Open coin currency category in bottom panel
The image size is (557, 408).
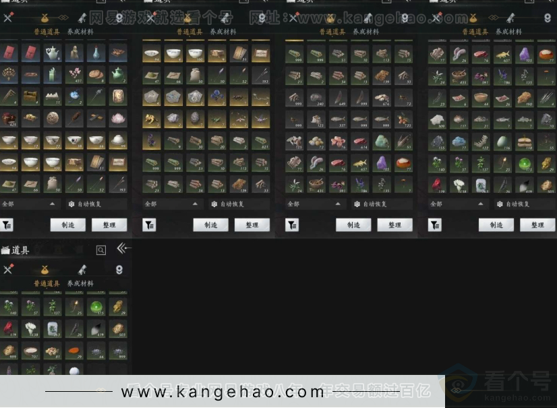click(119, 270)
